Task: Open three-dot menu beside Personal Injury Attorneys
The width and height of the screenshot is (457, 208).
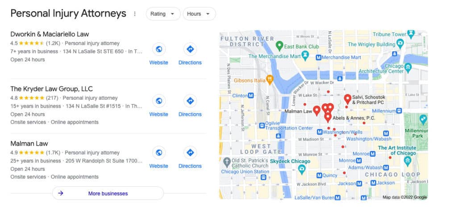Action: pos(135,14)
